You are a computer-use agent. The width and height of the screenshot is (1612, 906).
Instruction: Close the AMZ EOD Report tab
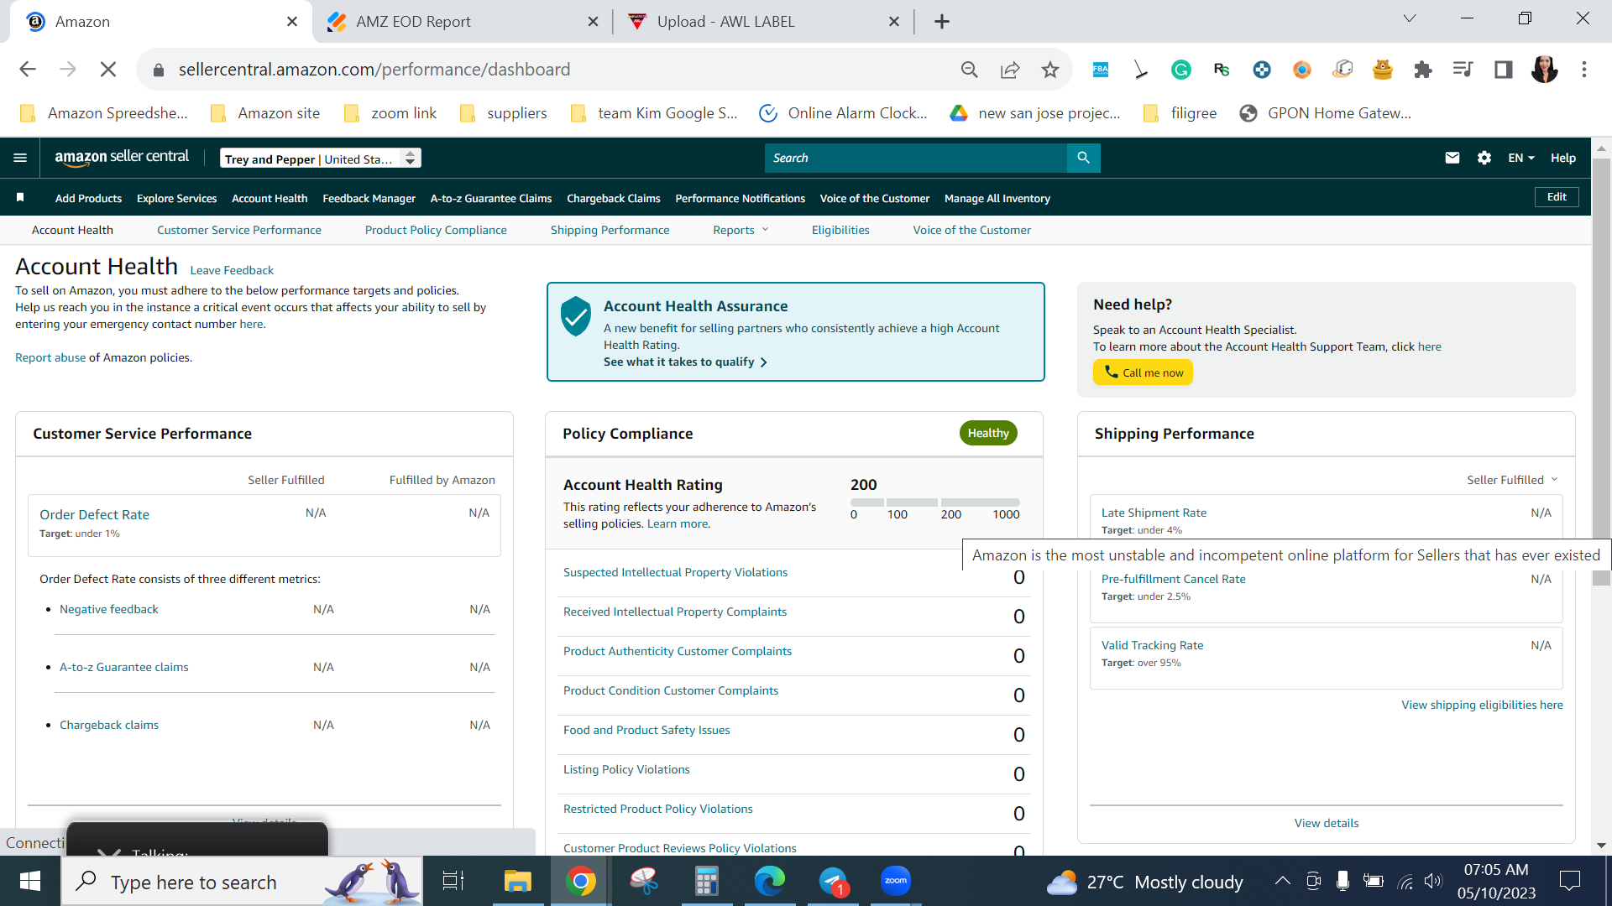coord(594,22)
